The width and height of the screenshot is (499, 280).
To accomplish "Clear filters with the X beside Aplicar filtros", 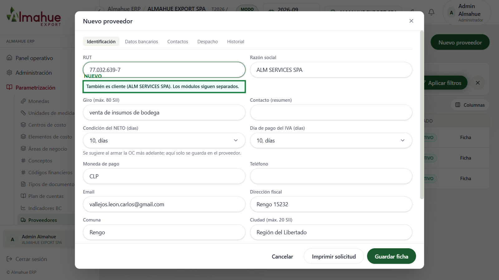I will click(x=477, y=83).
